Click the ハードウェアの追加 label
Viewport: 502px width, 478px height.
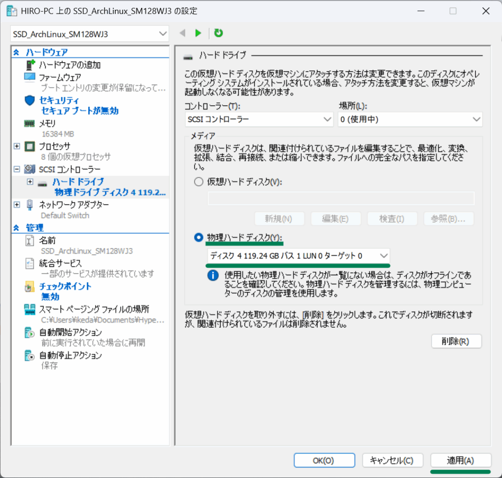click(x=70, y=65)
